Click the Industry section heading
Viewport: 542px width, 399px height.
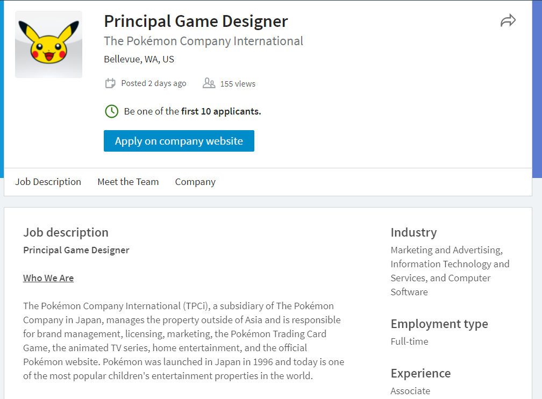(413, 232)
